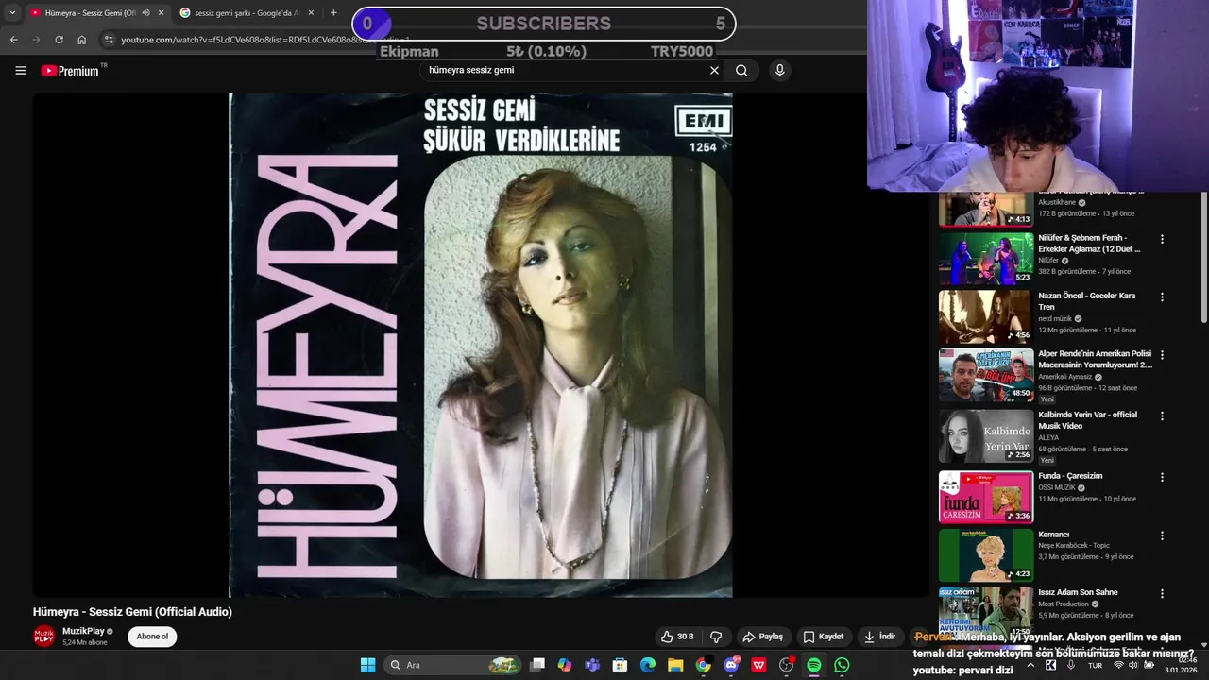Screen dimensions: 1209x680
Task: Open MuzikPlay channel name link
Action: coord(83,631)
